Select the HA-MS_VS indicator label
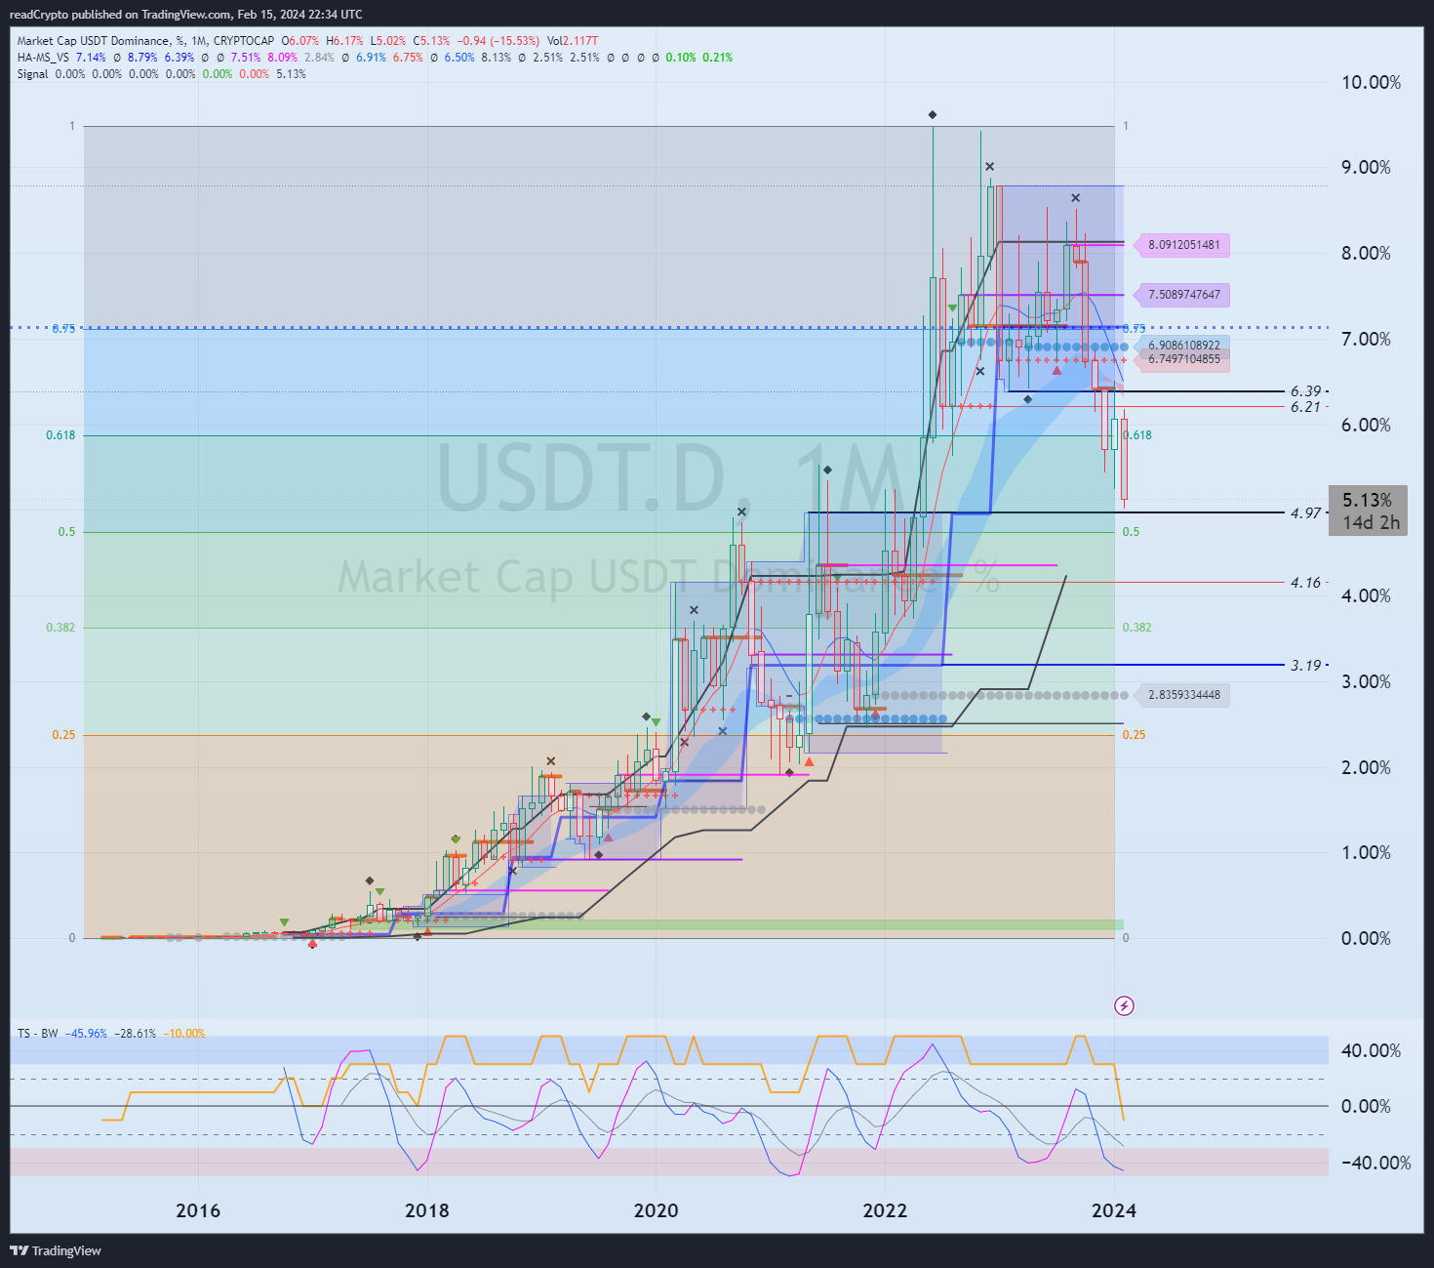 pyautogui.click(x=43, y=58)
